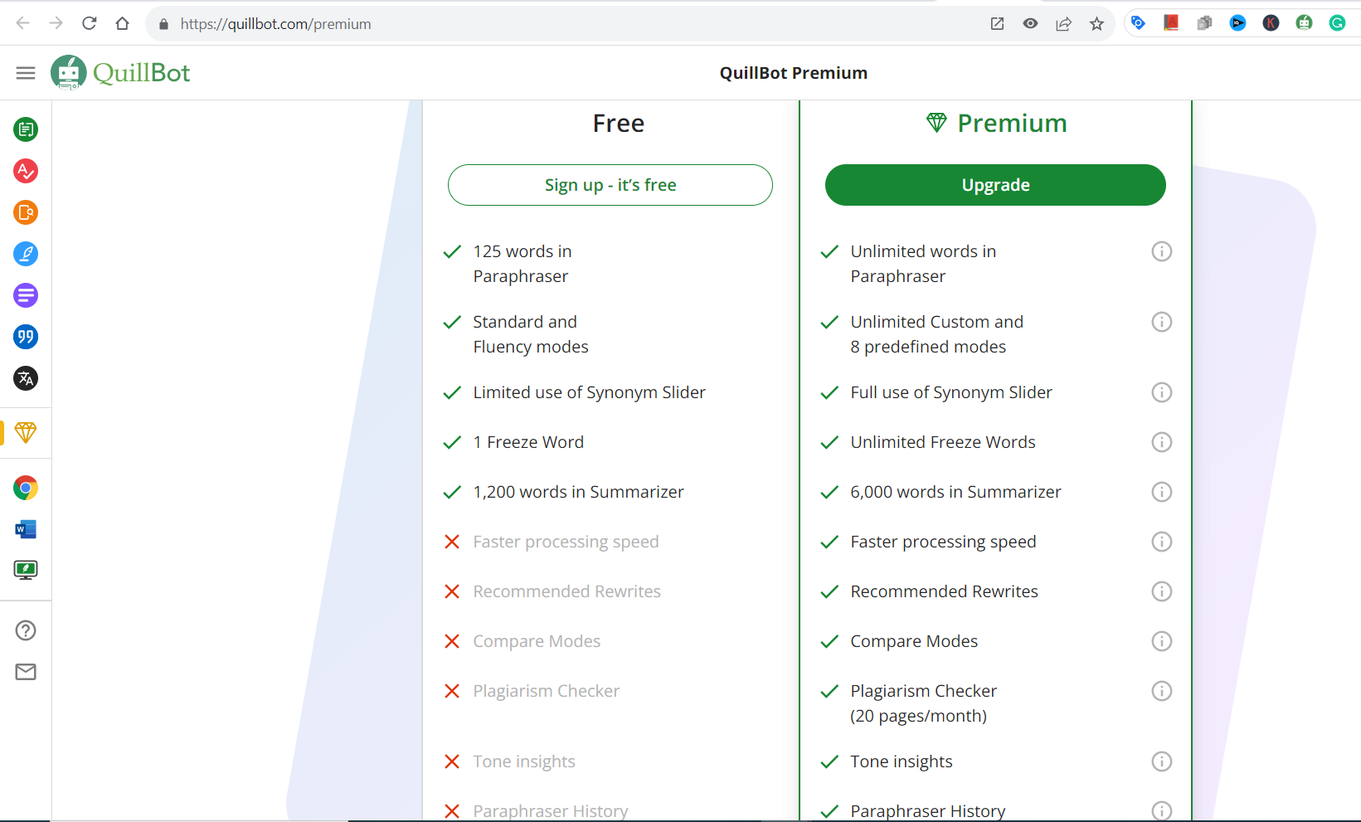Show info for Unlimited Freeze Words
Image resolution: width=1361 pixels, height=822 pixels.
[1162, 442]
